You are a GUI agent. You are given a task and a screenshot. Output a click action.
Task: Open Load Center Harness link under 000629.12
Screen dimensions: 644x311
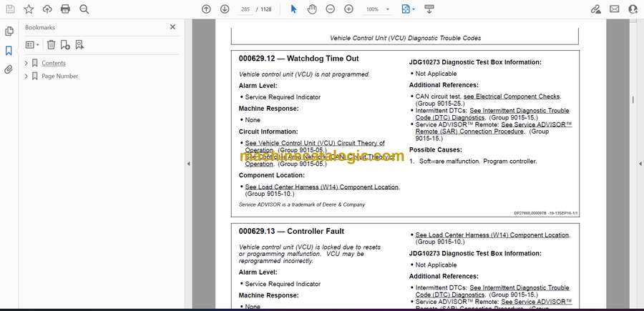321,187
